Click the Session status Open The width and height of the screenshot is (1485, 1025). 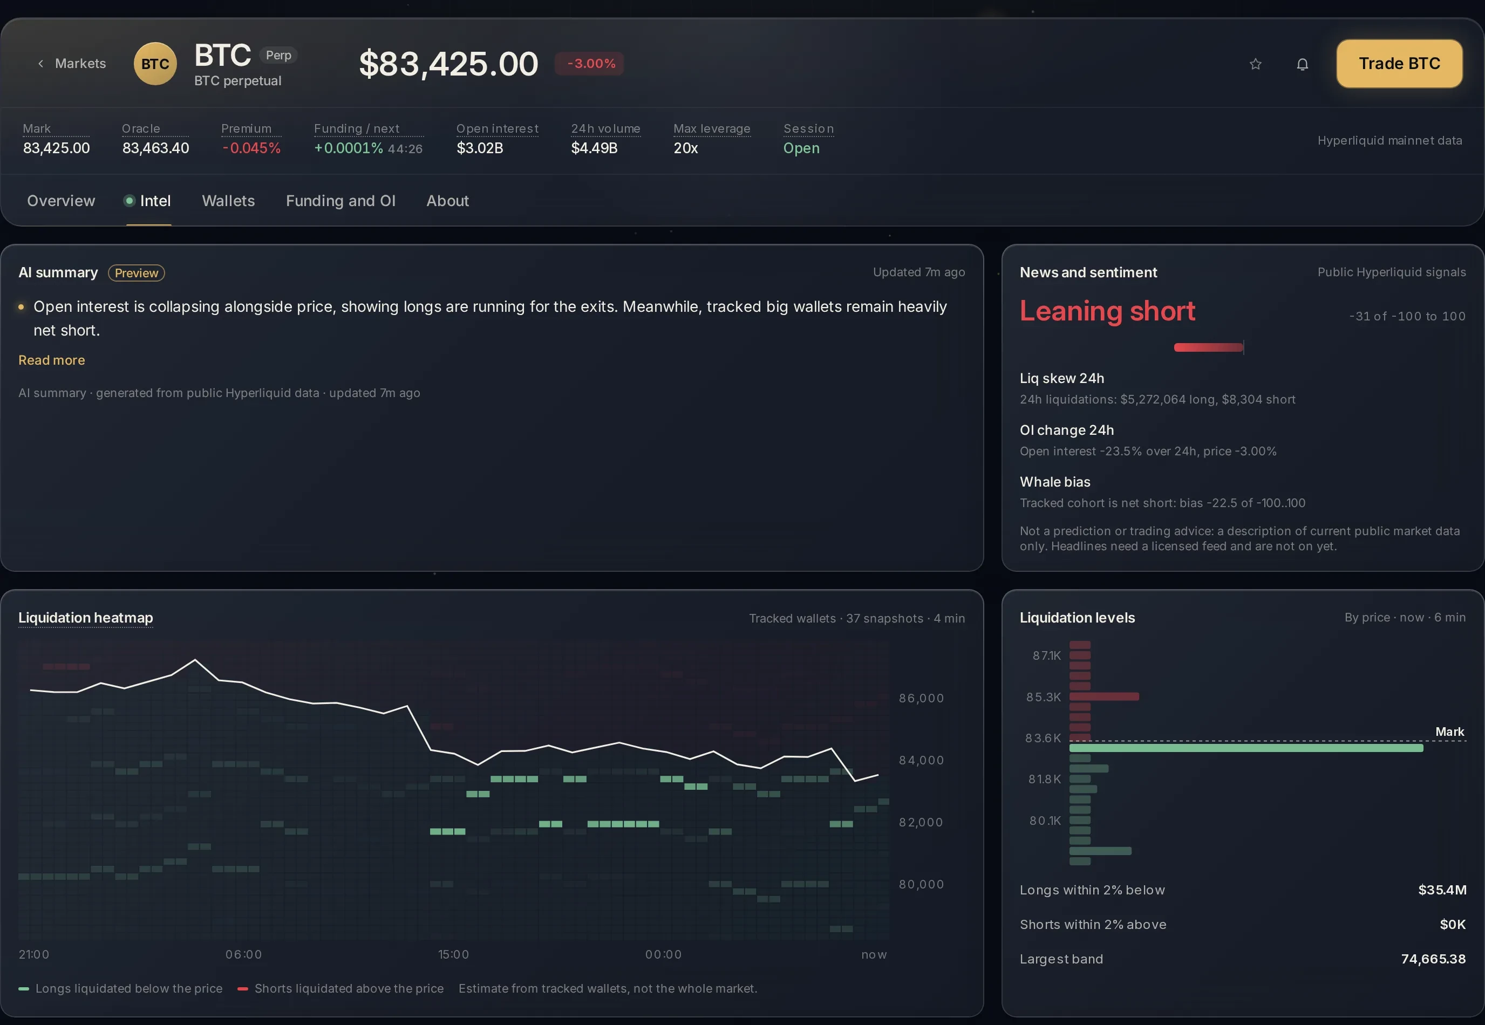point(801,148)
